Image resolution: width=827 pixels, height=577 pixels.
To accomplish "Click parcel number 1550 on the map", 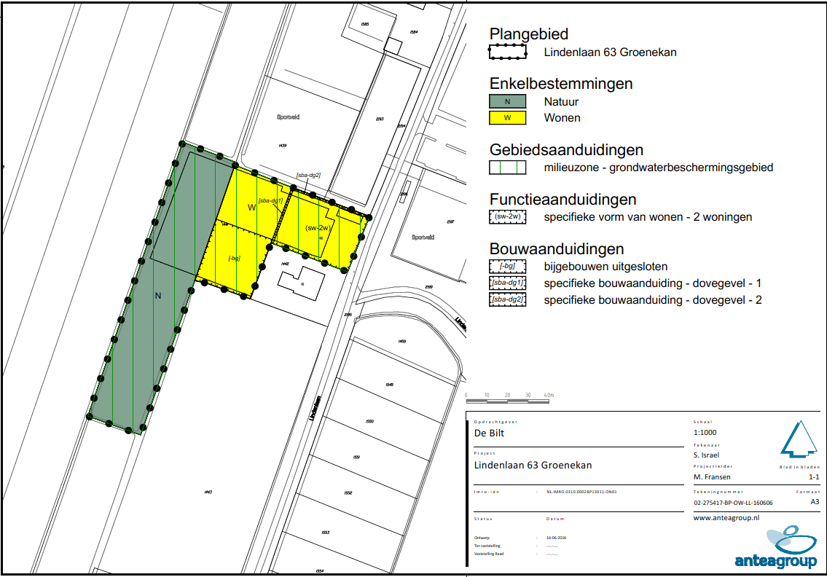I will [x=369, y=421].
